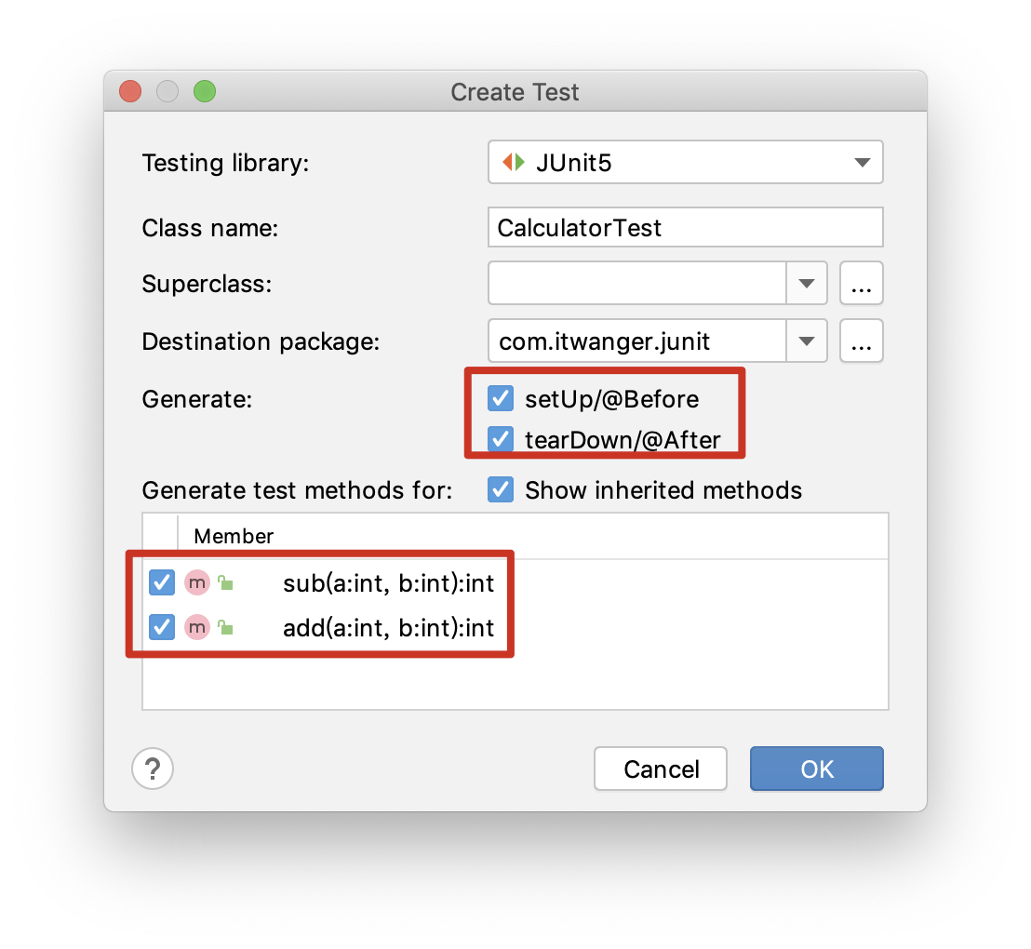Expand the Destination package dropdown arrow
The height and width of the screenshot is (949, 1031).
click(x=807, y=341)
